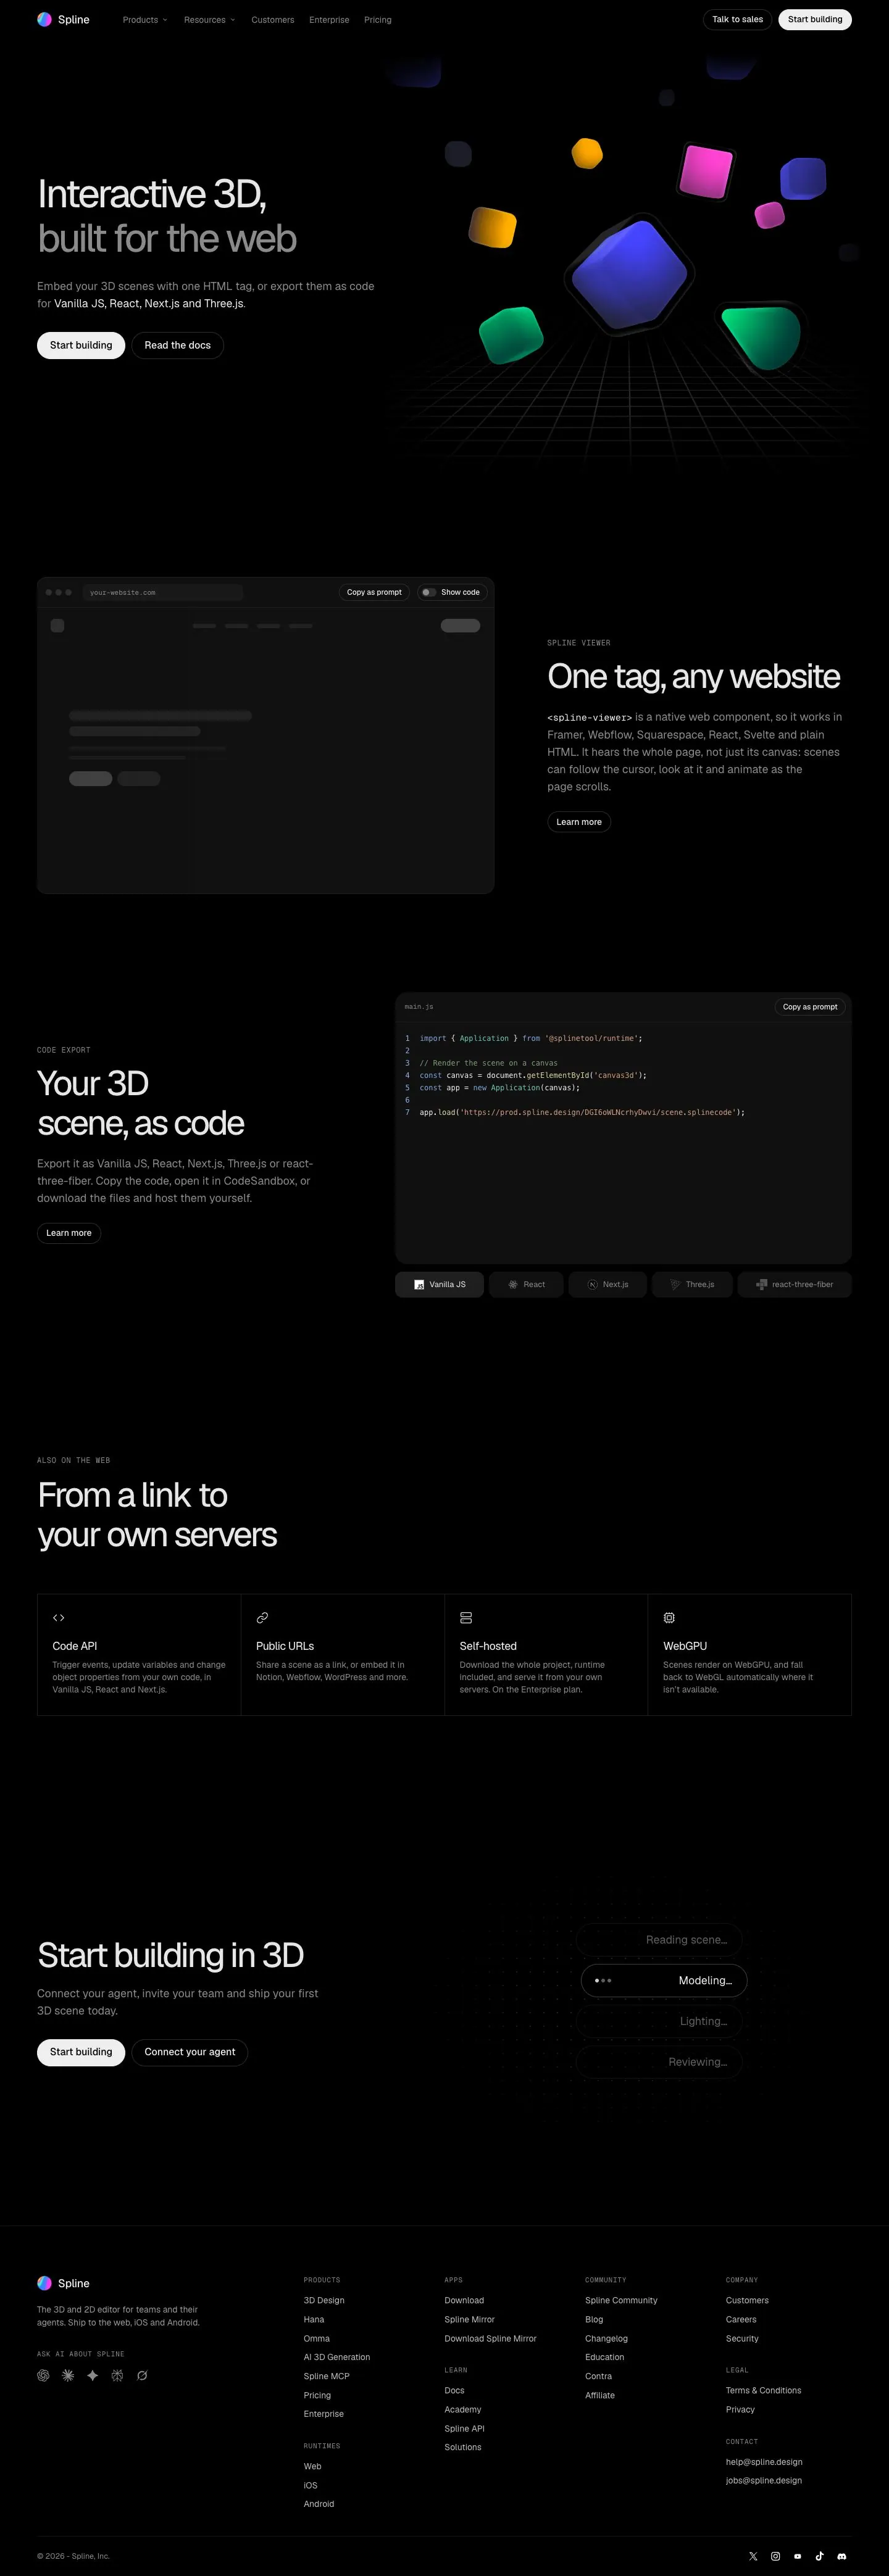Switch to the Next.js code tab

click(607, 1284)
